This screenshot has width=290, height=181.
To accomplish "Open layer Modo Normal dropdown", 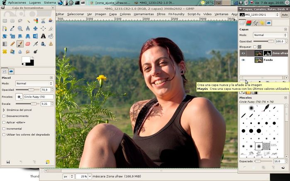I will point(270,35).
